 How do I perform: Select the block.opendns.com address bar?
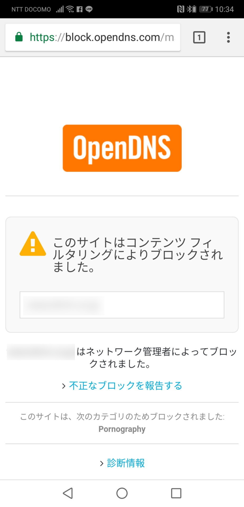93,37
